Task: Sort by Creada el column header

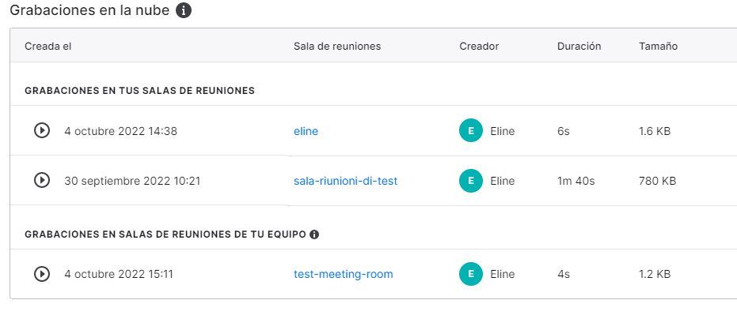Action: (48, 46)
